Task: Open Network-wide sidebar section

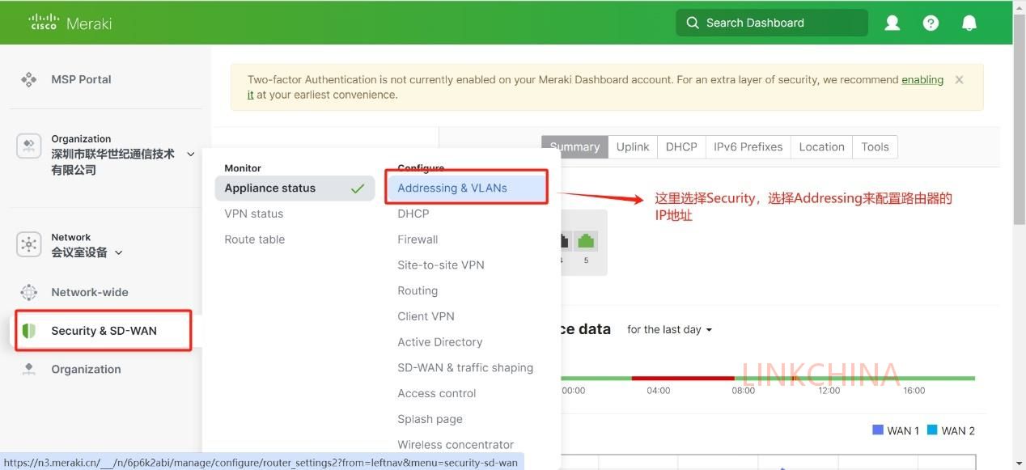Action: [90, 292]
